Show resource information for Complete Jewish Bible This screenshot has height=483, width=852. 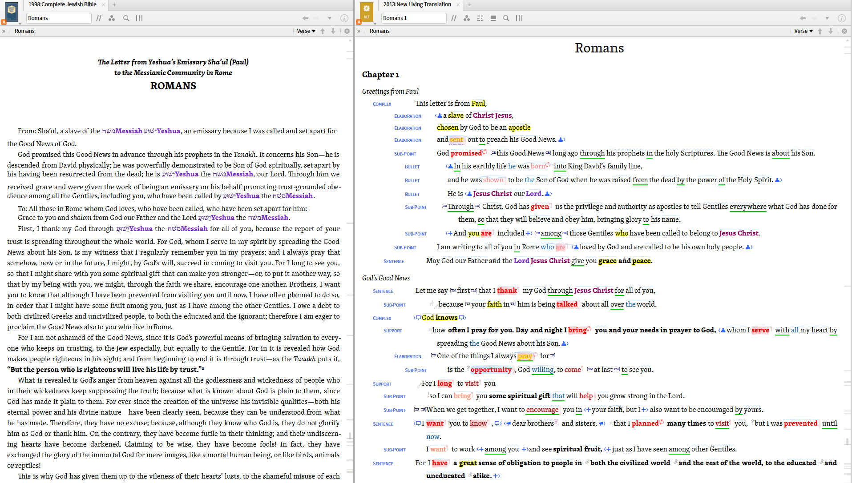click(x=344, y=18)
